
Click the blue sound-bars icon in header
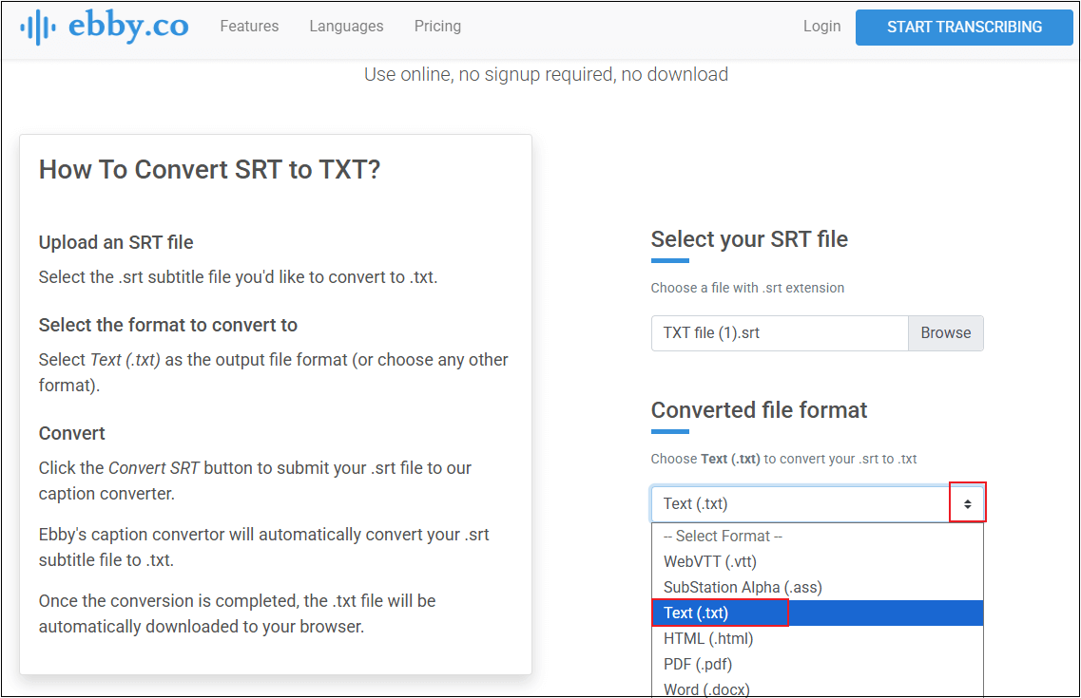click(38, 26)
